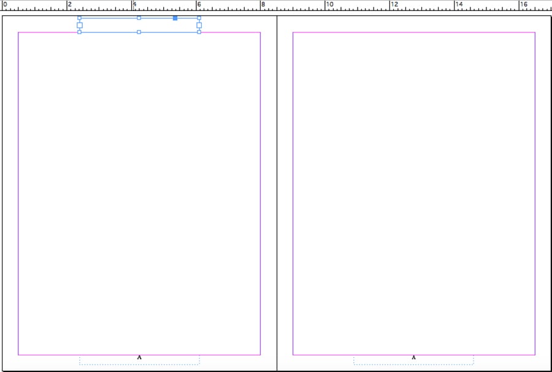This screenshot has height=372, width=552.
Task: Click the out port of the selected text frame
Action: (199, 25)
